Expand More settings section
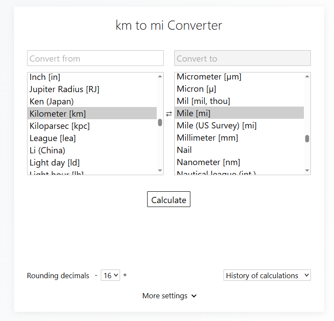 coord(169,296)
